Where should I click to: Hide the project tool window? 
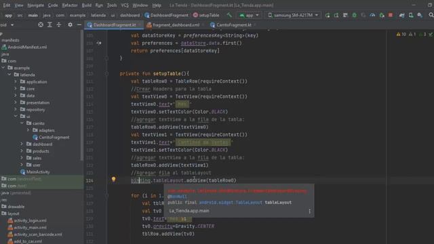coord(79,25)
